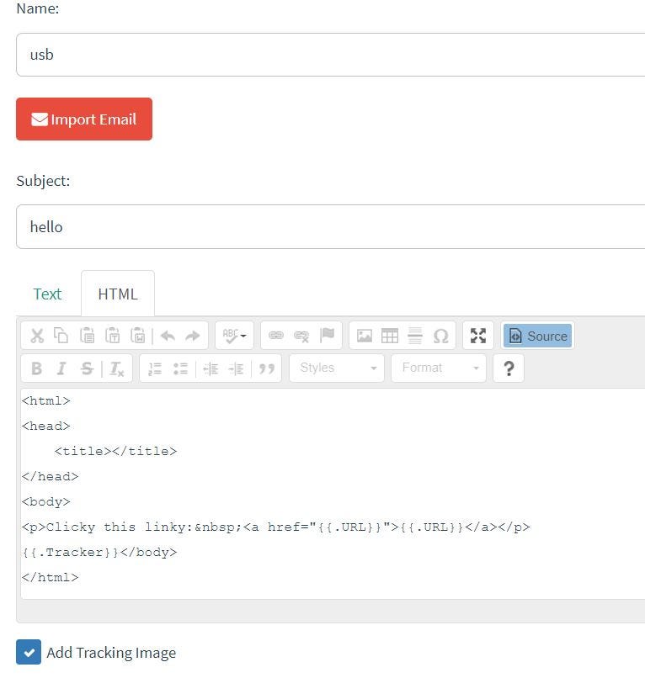Click the Insert Table icon
Screen dimensions: 645x678
coord(390,336)
